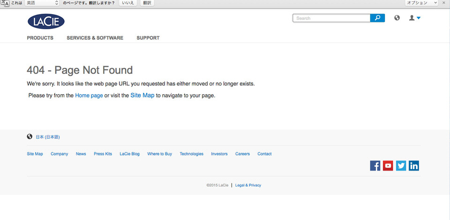Click the LaCie logo

[46, 21]
